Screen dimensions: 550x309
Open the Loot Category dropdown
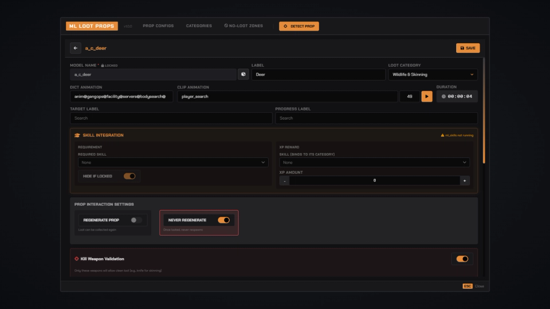[433, 74]
